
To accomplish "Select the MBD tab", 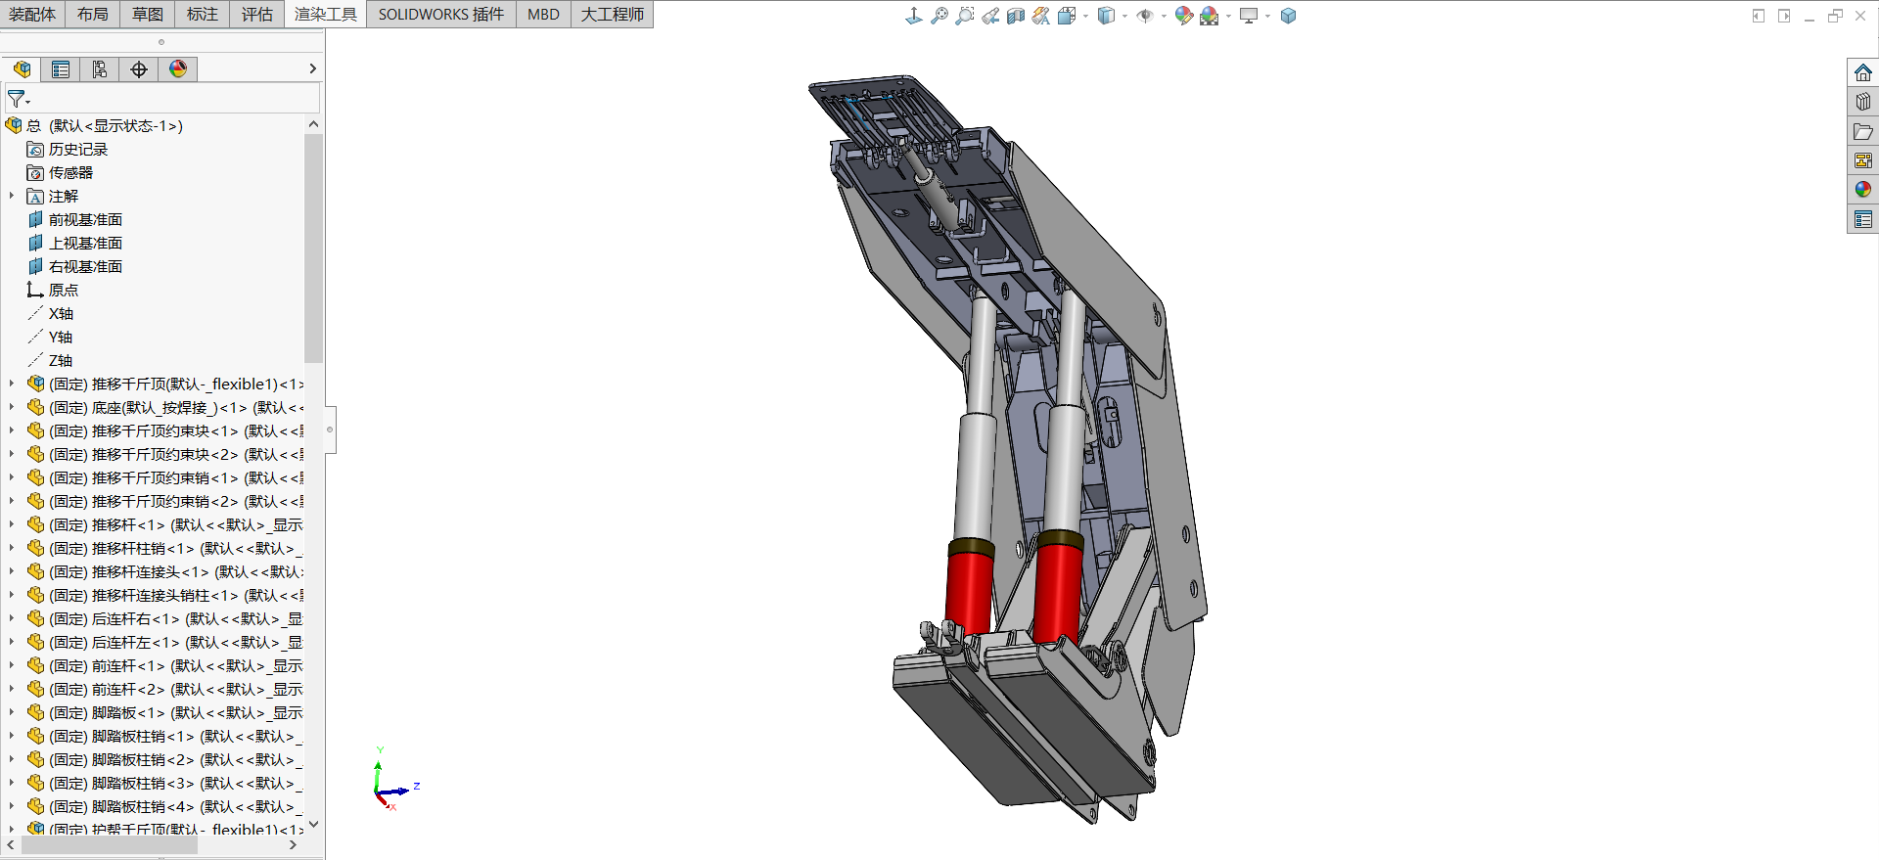I will [x=543, y=14].
